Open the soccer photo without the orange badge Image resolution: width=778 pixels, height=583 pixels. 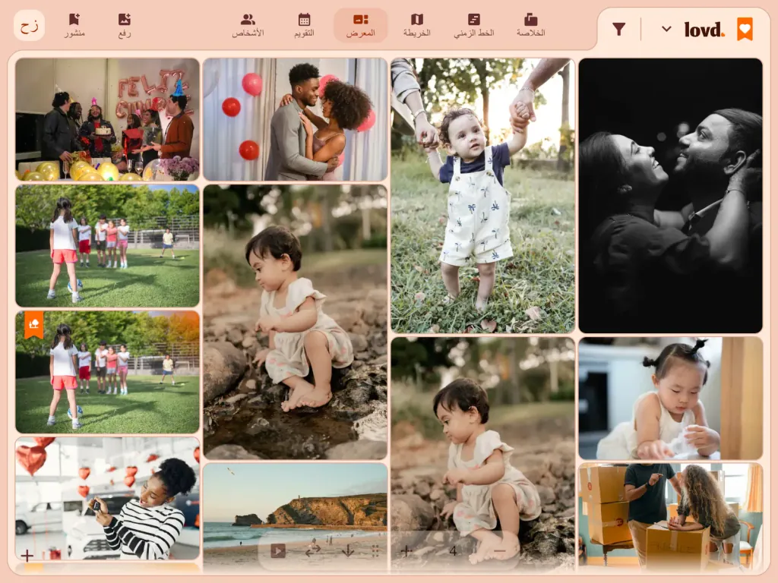coord(108,246)
